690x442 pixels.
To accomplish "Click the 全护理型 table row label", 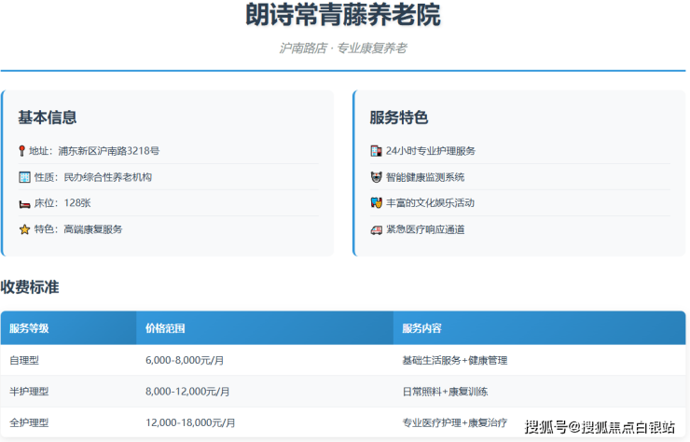I will 29,423.
